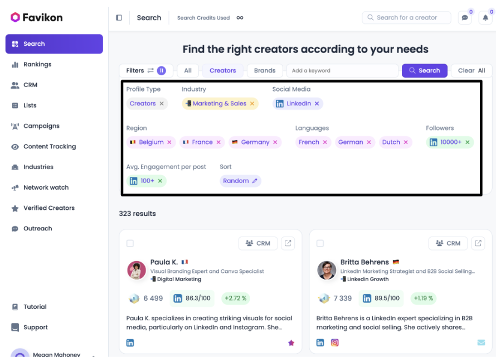Click the Favikon logo
This screenshot has width=496, height=361.
(x=36, y=17)
